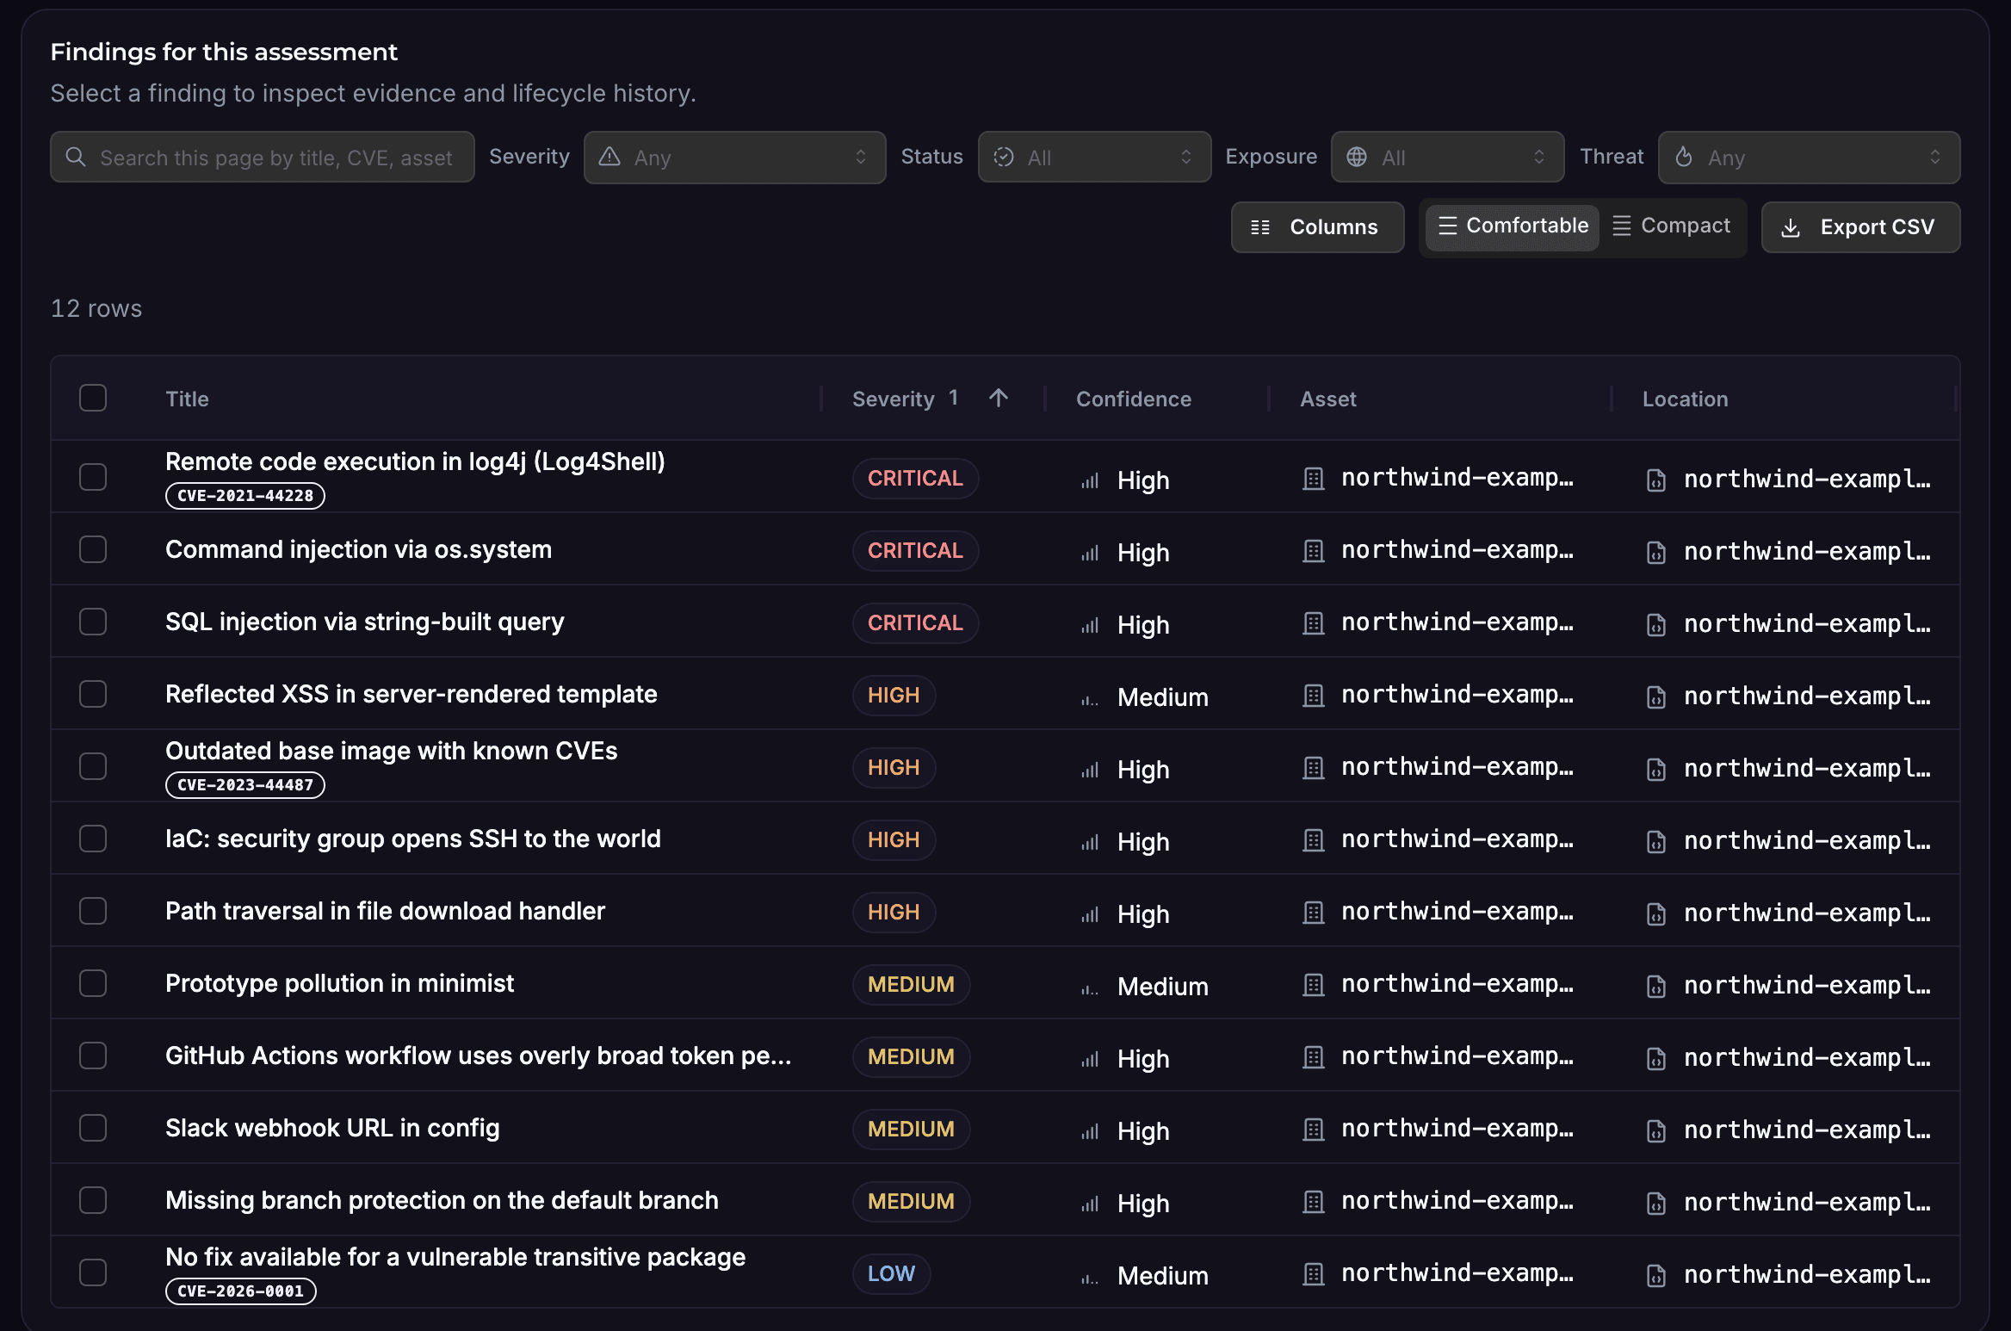Screen dimensions: 2011x1331
Task: Check the Log4Shell finding row checkbox
Action: 93,477
